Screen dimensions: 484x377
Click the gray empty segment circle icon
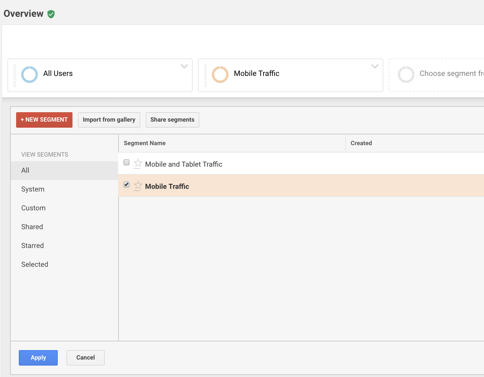pyautogui.click(x=406, y=74)
